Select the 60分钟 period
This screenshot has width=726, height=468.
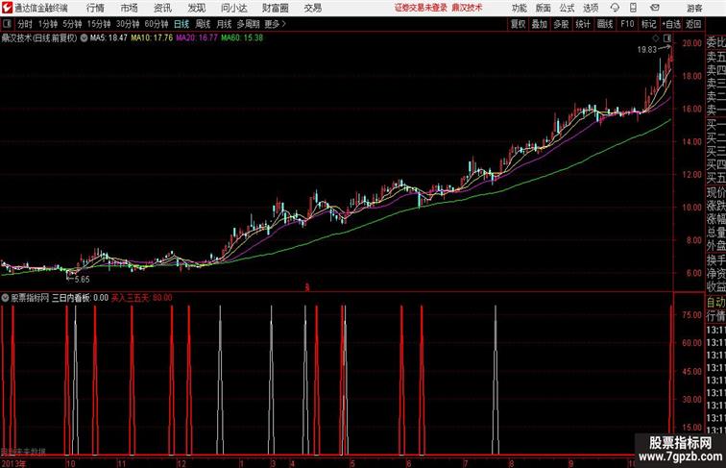(157, 24)
